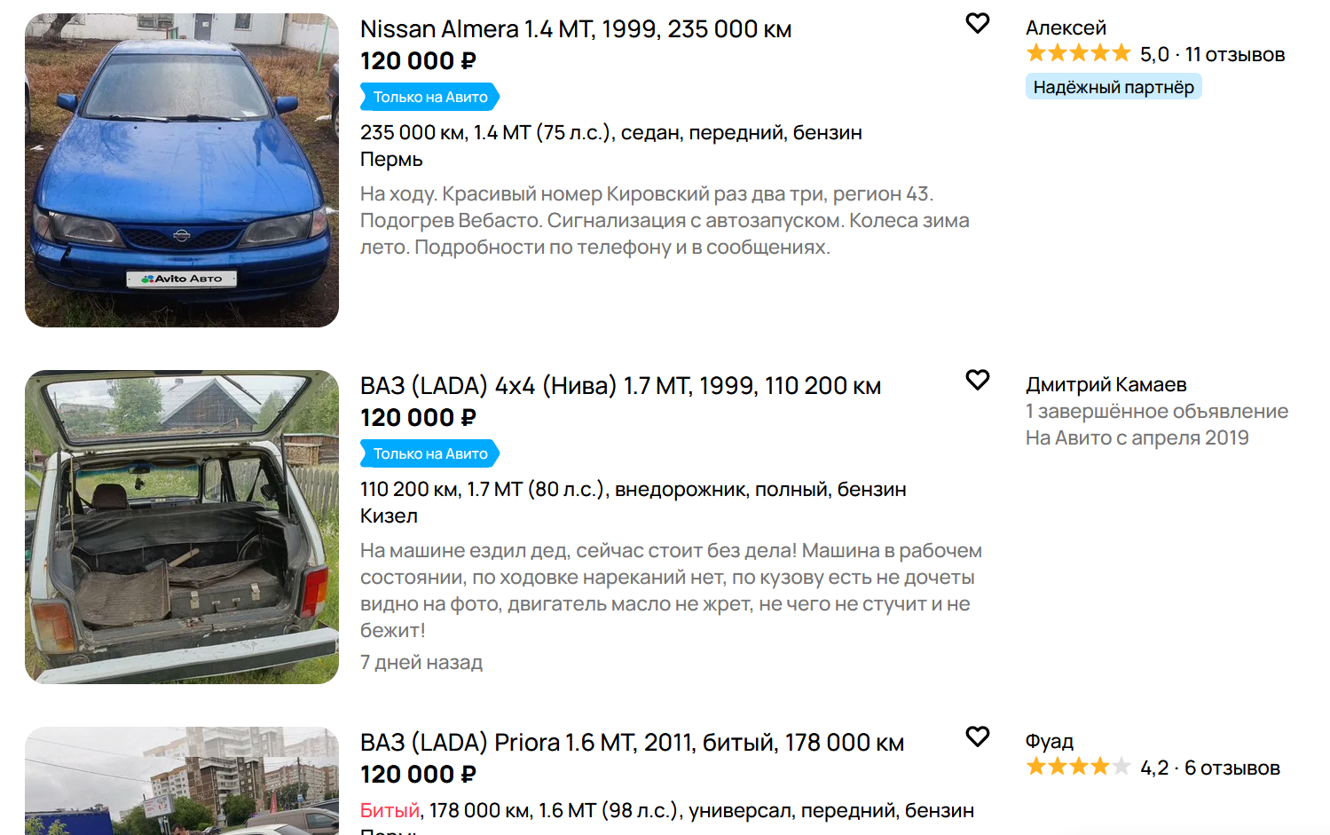
Task: Click Только на Авито badge on Nissan listing
Action: coord(429,97)
